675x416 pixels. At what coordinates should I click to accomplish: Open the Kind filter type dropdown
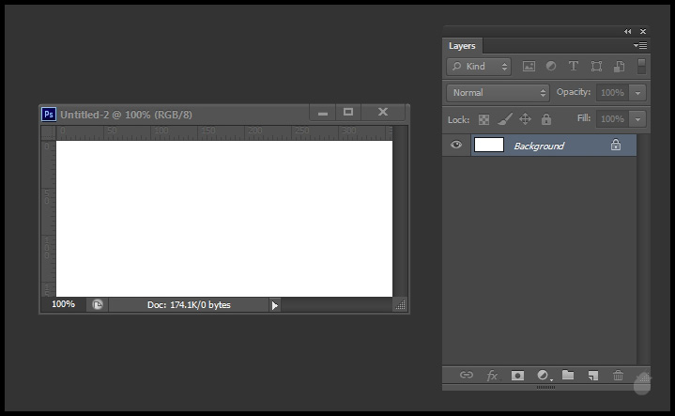point(480,67)
